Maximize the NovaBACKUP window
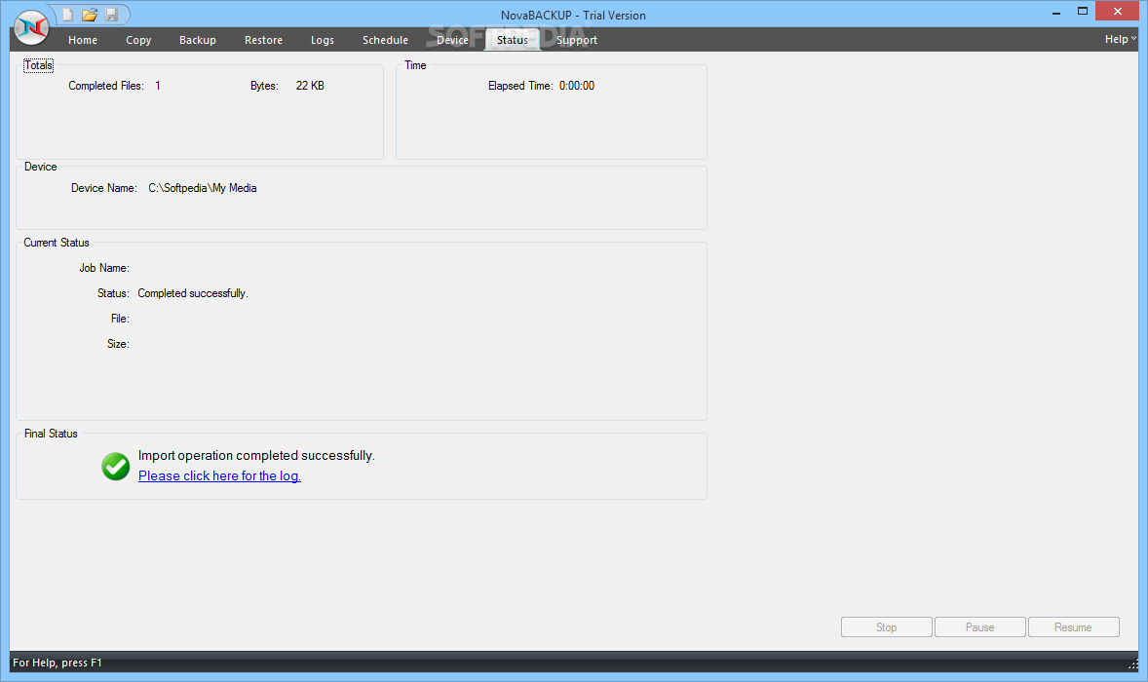Screen dimensions: 1148x682 coord(1082,11)
